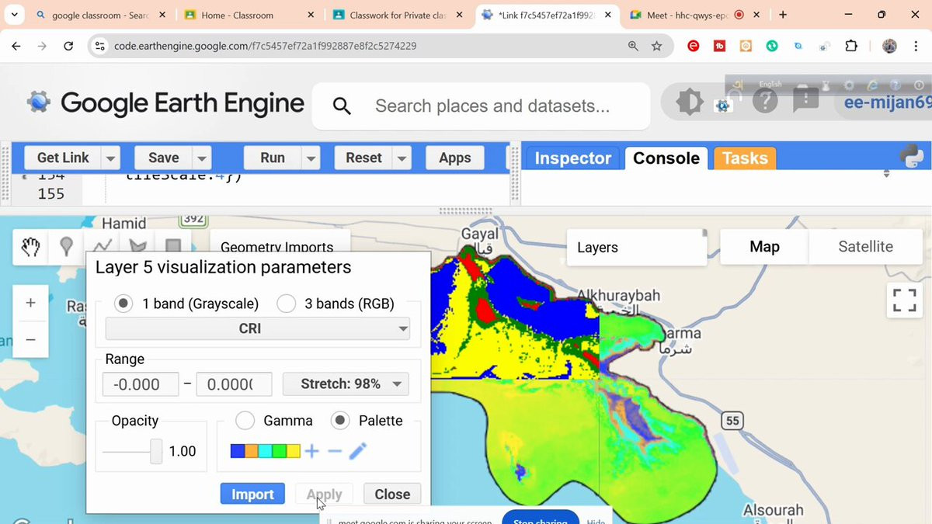Choose the Gamma radio option
This screenshot has height=524, width=932.
click(245, 421)
